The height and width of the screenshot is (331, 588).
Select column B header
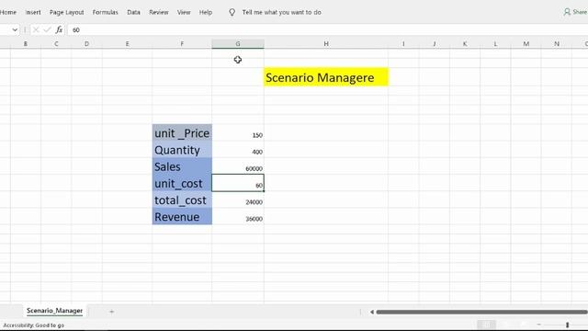pyautogui.click(x=26, y=44)
